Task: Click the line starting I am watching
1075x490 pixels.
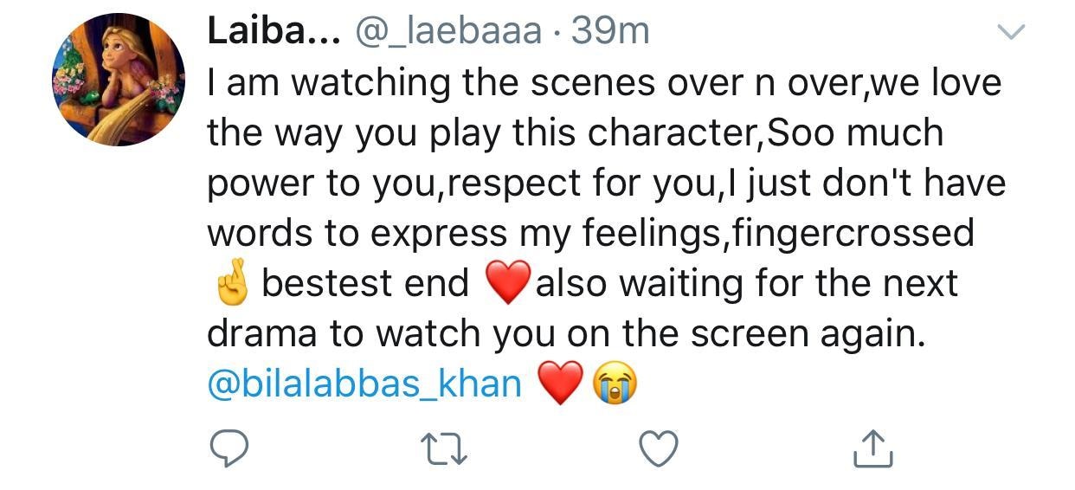Action: coord(604,83)
